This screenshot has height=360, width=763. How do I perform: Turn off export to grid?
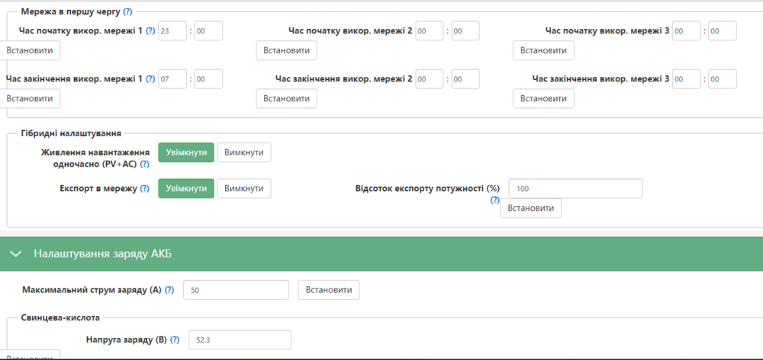click(x=244, y=189)
